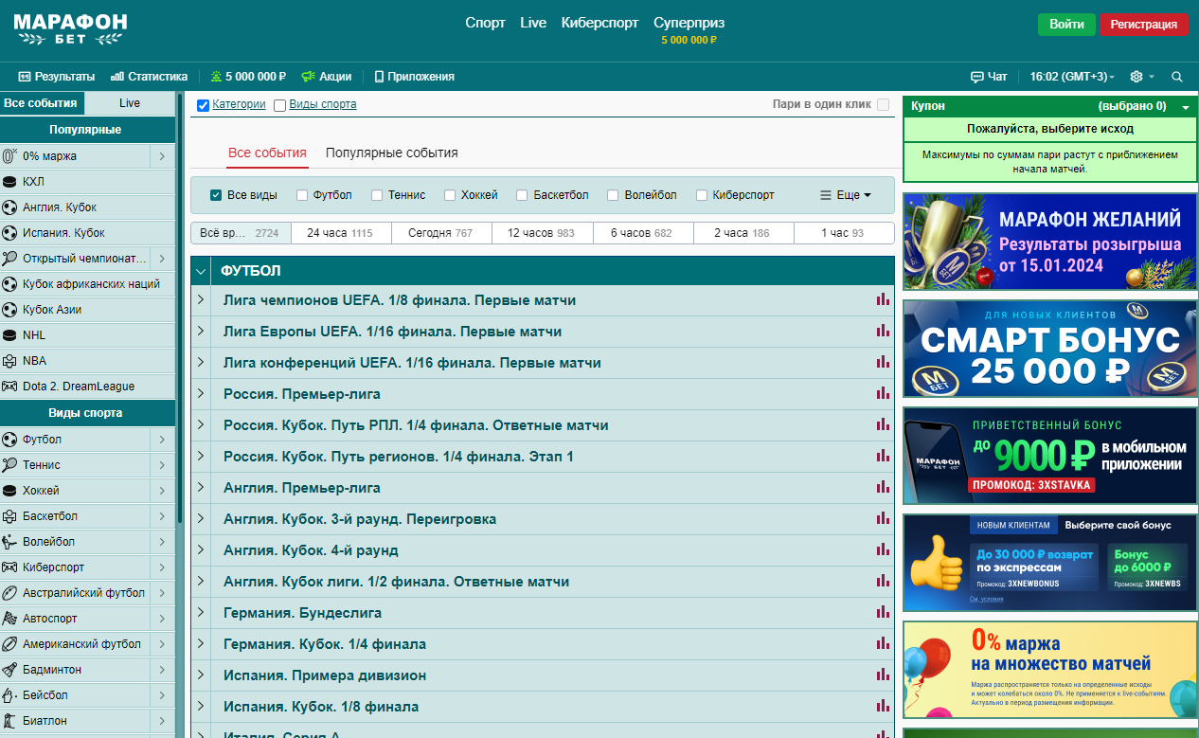Select КХЛ in popular list
This screenshot has height=738, width=1199.
87,182
